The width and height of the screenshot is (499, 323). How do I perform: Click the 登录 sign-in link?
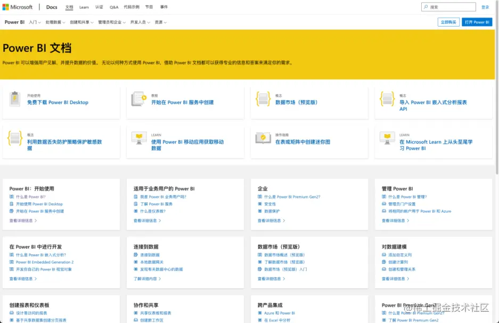coord(485,7)
